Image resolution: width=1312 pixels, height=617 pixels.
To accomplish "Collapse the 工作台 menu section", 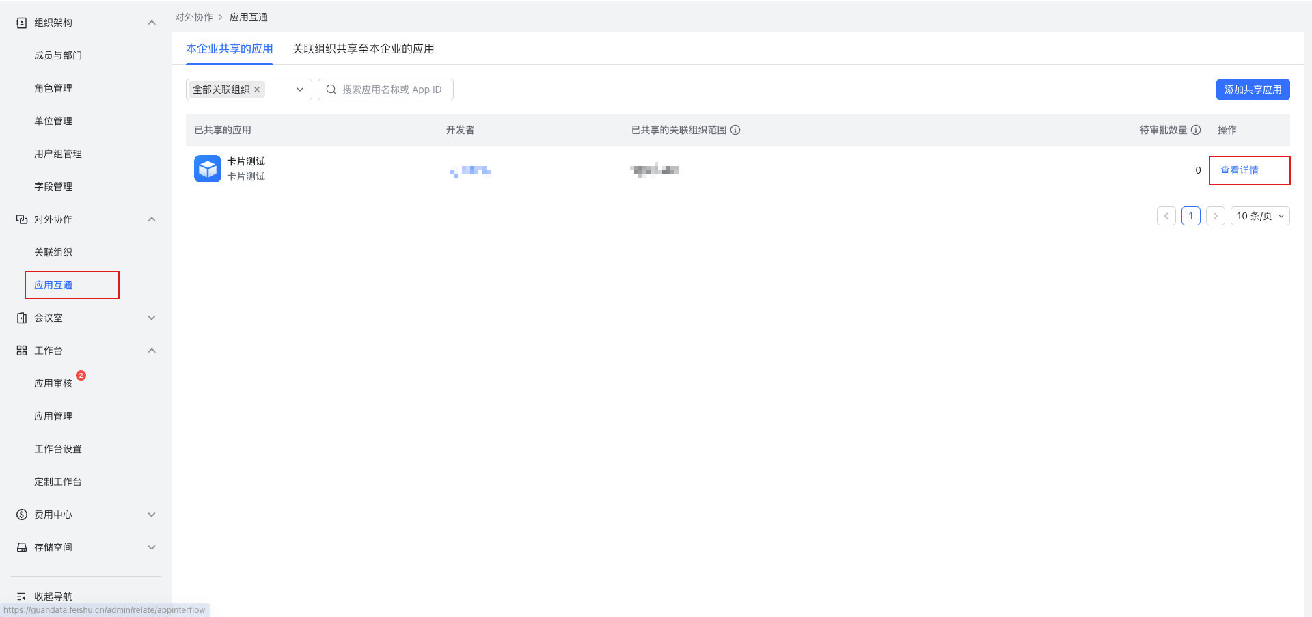I will [x=152, y=351].
